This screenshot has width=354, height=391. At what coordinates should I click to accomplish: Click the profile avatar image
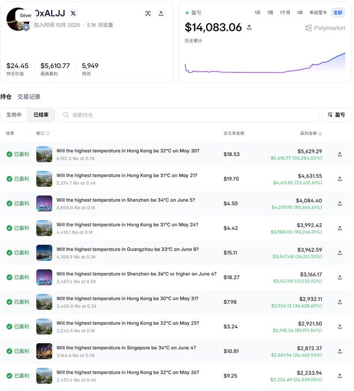coord(17,19)
